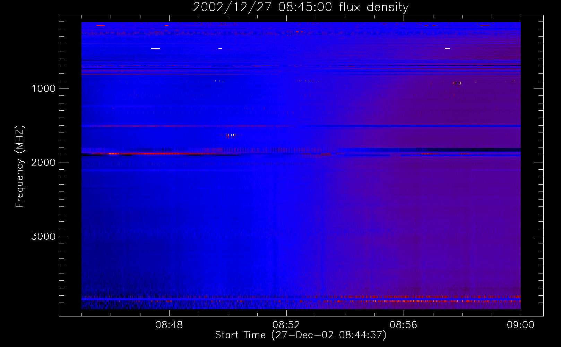The image size is (561, 347).
Task: Click the 3000 frequency tick label
Action: pyautogui.click(x=43, y=236)
